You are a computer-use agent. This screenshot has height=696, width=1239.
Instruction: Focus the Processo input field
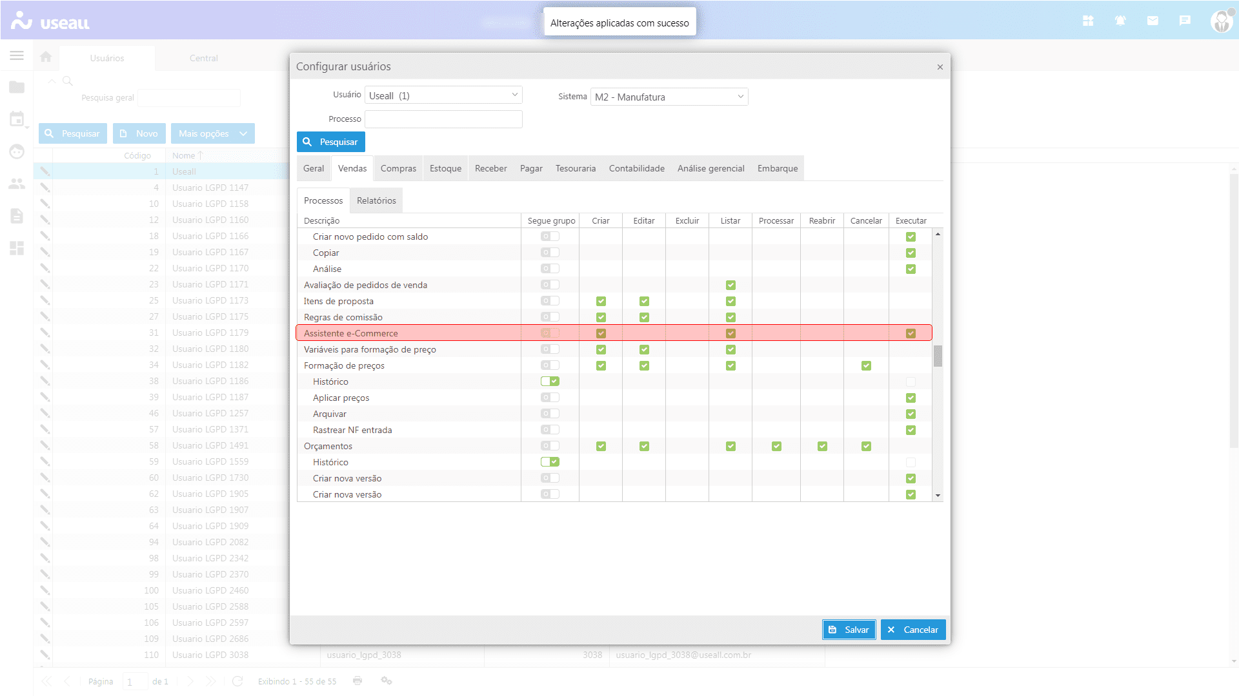click(443, 119)
